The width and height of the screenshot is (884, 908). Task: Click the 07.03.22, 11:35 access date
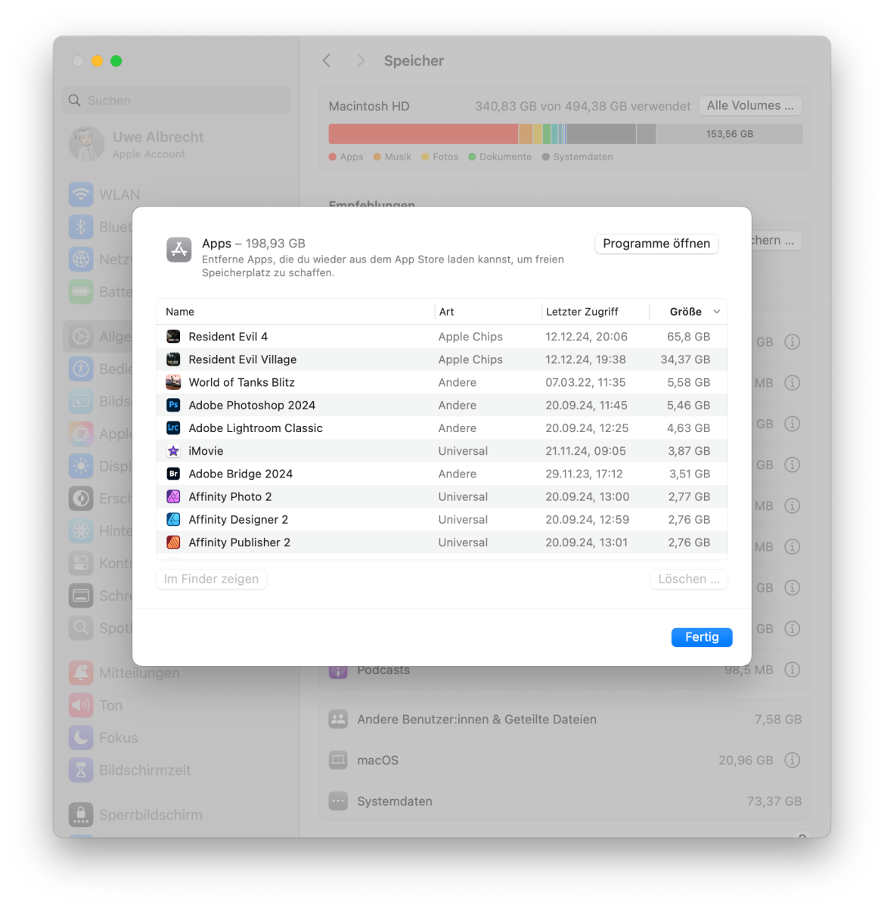[587, 382]
